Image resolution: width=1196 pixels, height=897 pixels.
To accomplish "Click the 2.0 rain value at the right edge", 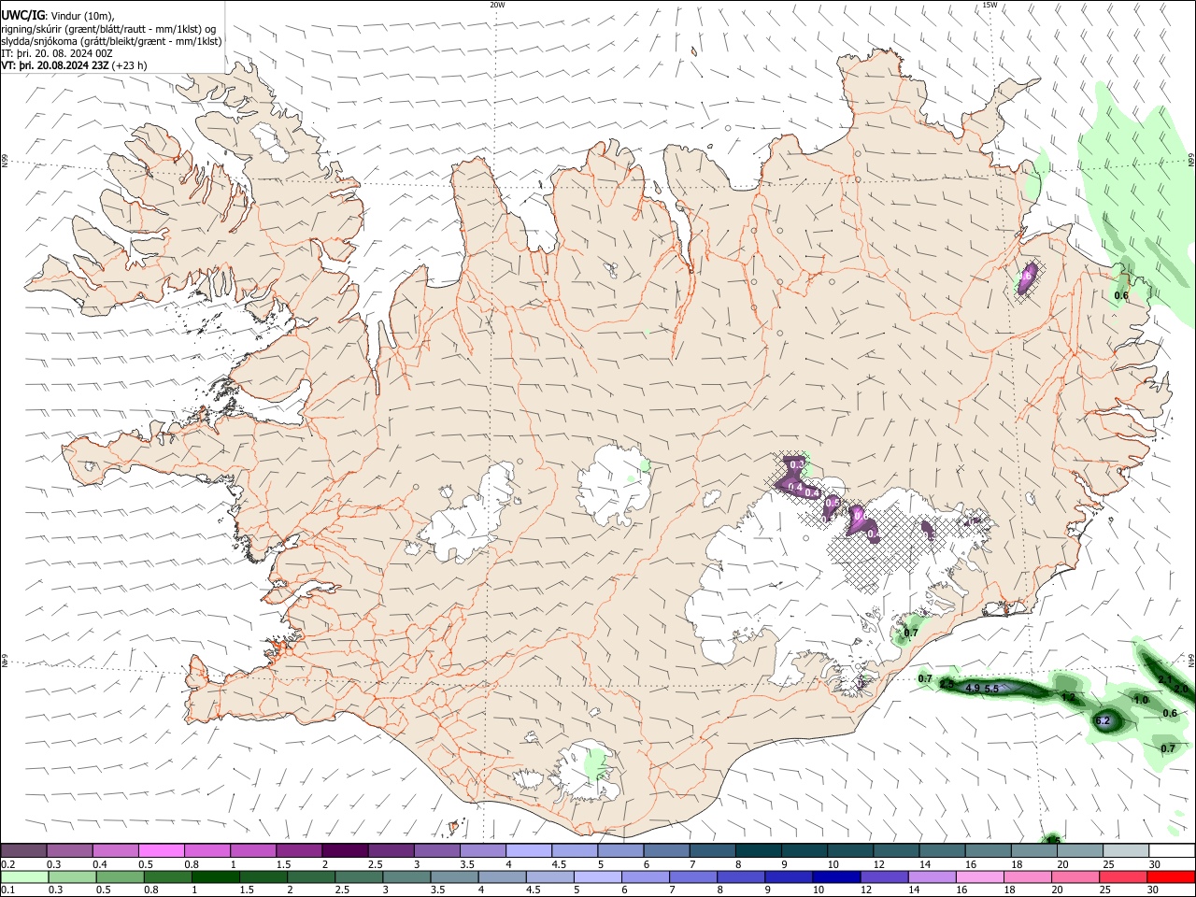I will click(x=1181, y=689).
